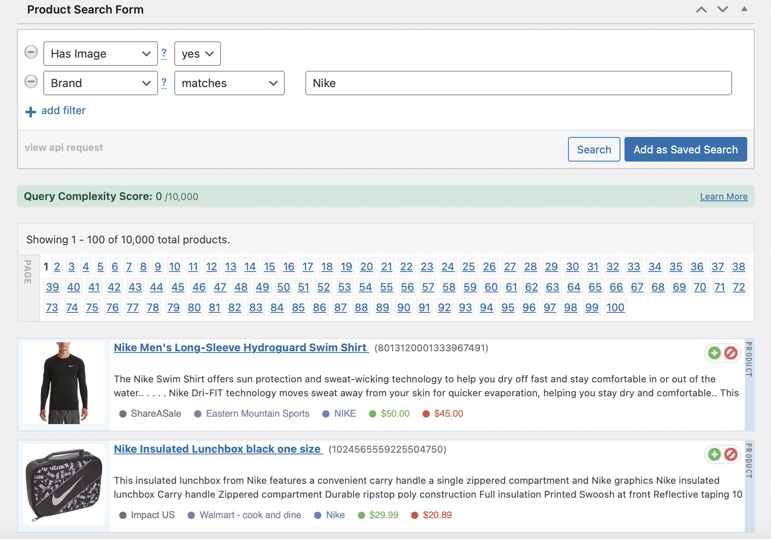Click product ID 8013120001333967491

tap(431, 348)
